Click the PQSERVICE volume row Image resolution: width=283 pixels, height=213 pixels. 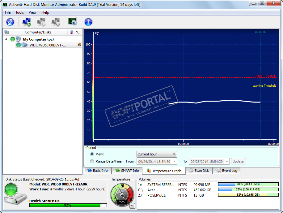click(208, 195)
